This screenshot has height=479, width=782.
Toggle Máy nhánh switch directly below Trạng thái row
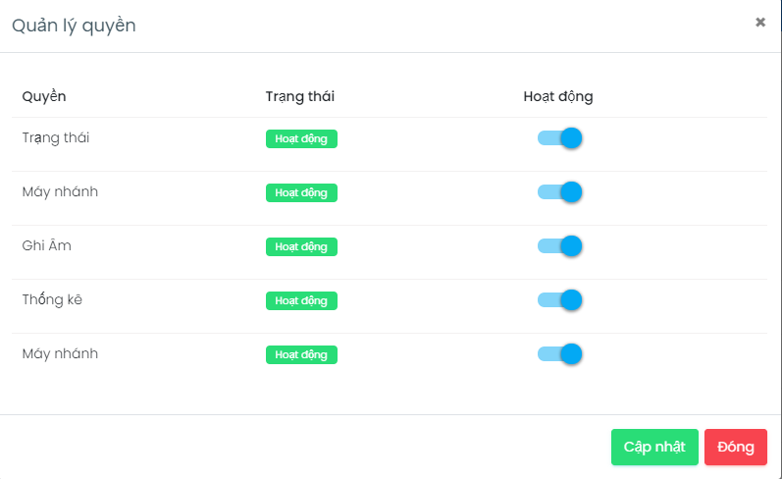(560, 192)
